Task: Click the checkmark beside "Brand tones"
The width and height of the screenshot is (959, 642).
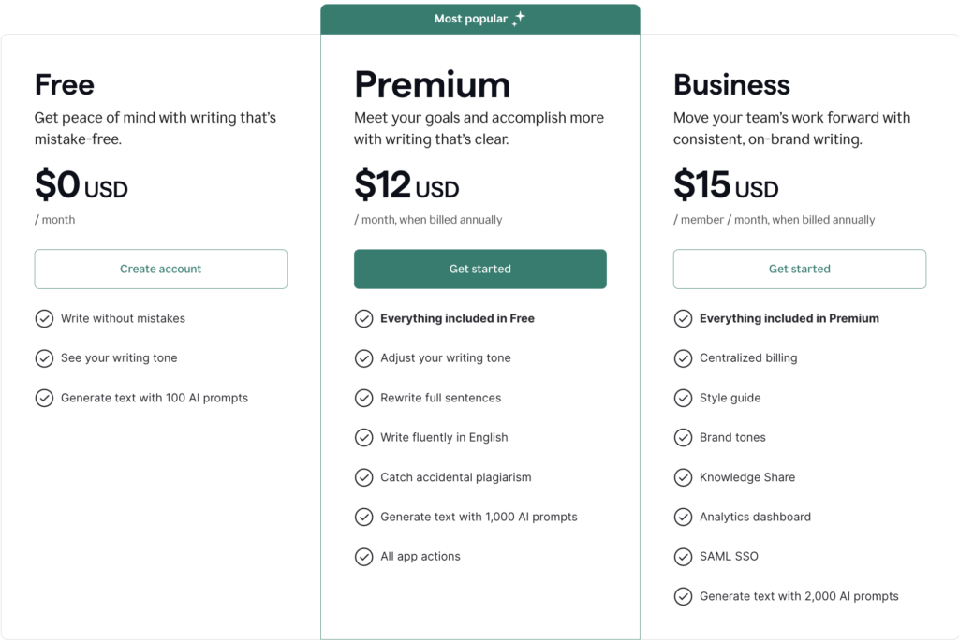Action: [x=684, y=437]
